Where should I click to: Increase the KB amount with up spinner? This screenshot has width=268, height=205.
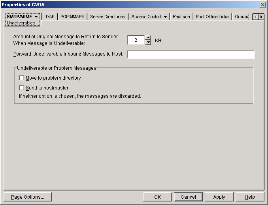(148, 38)
